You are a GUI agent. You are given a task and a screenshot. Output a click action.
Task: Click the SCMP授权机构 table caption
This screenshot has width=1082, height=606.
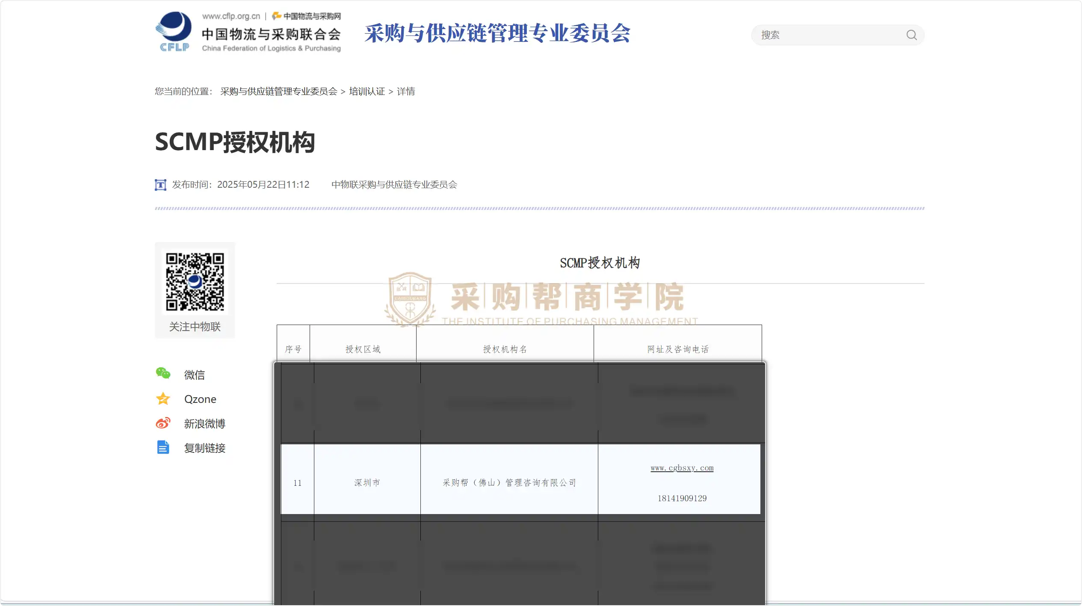600,263
